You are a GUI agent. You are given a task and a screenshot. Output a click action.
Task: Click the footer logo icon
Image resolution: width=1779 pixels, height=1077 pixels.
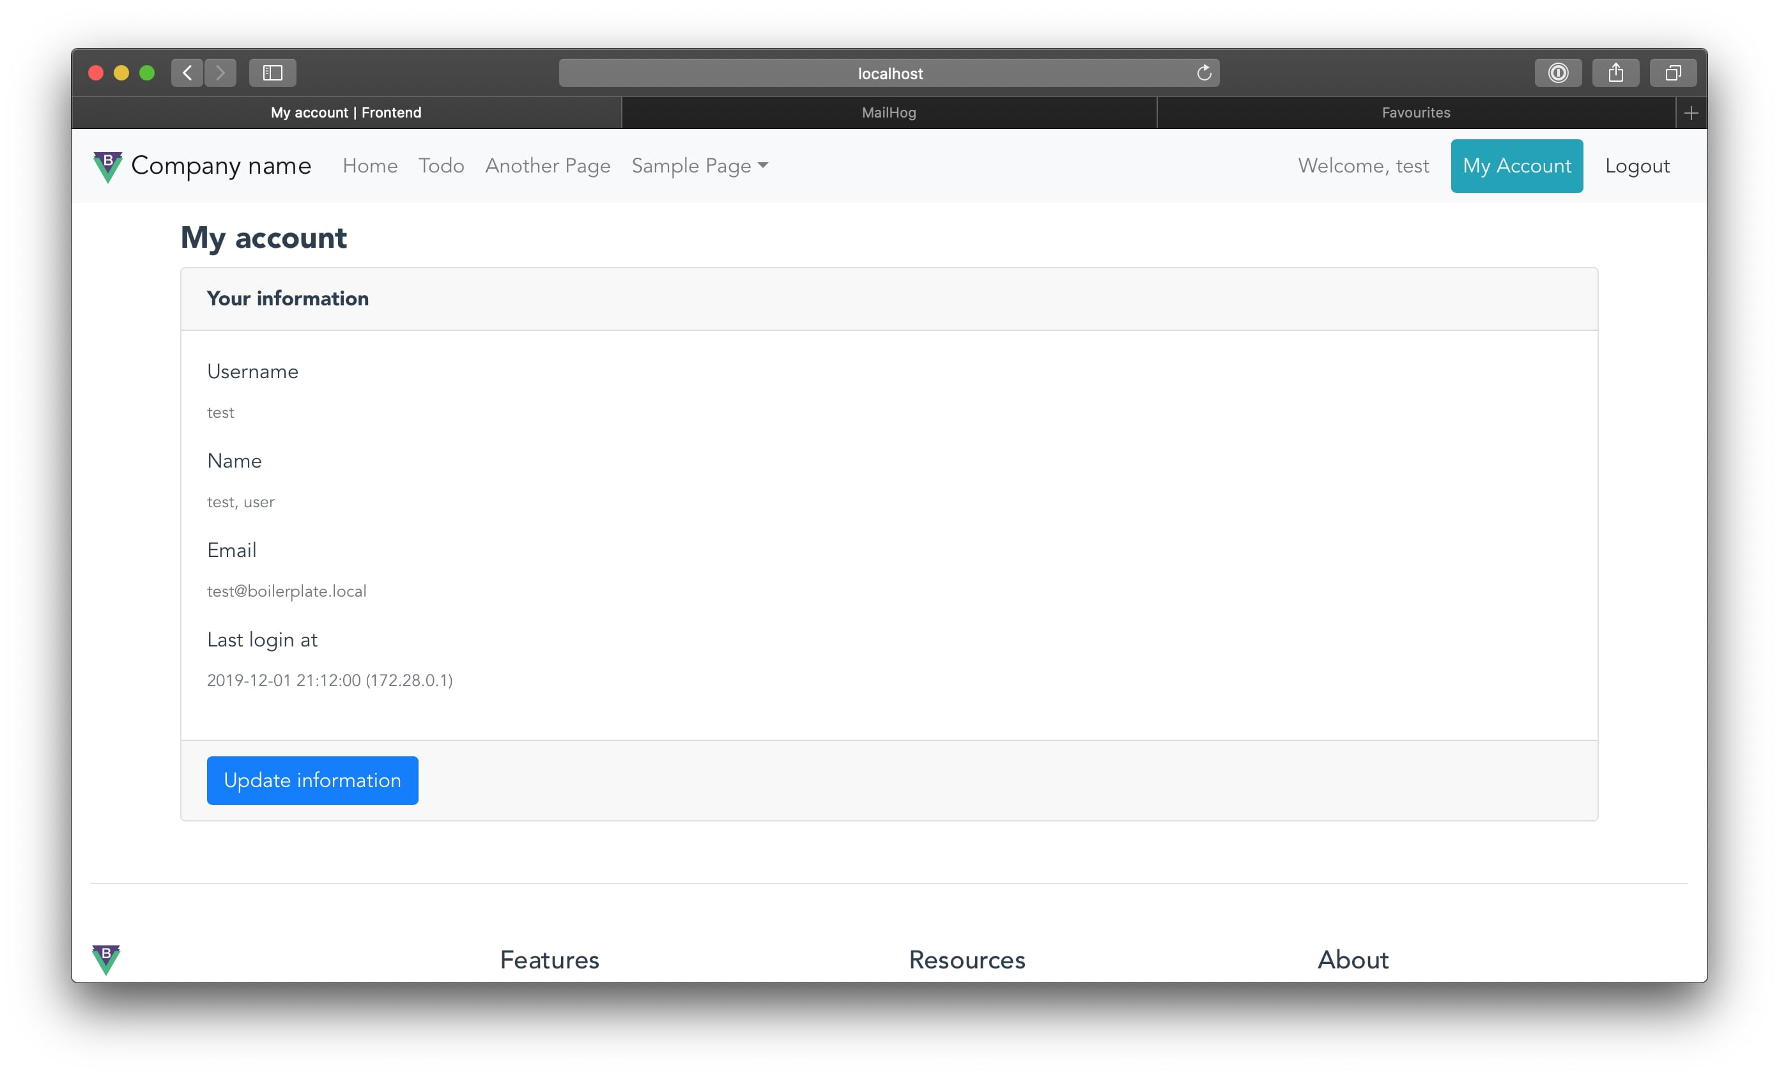tap(106, 959)
